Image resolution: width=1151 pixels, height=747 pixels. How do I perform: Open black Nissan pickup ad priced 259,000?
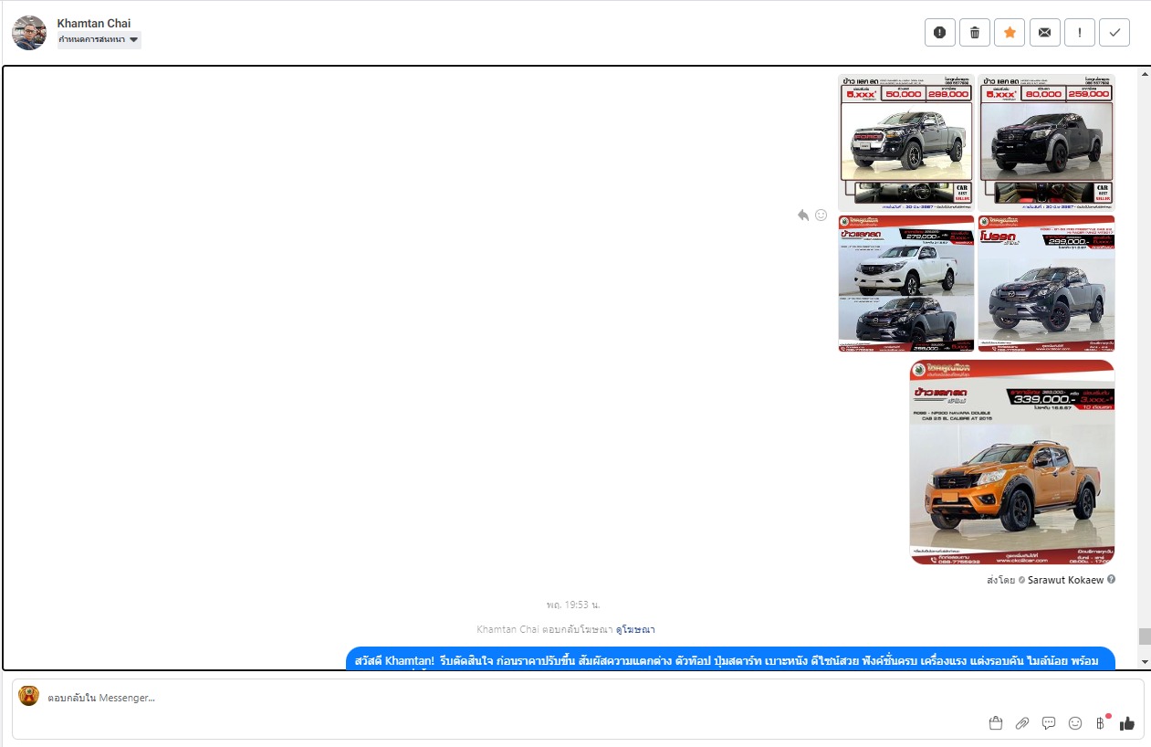coord(1046,142)
